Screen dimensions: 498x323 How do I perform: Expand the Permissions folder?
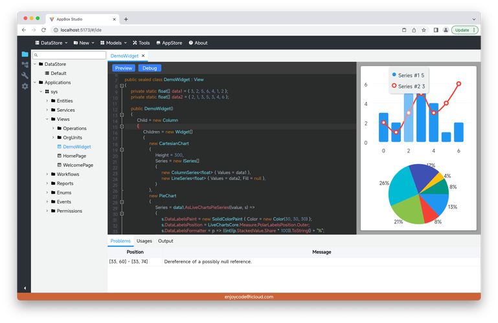click(x=47, y=211)
